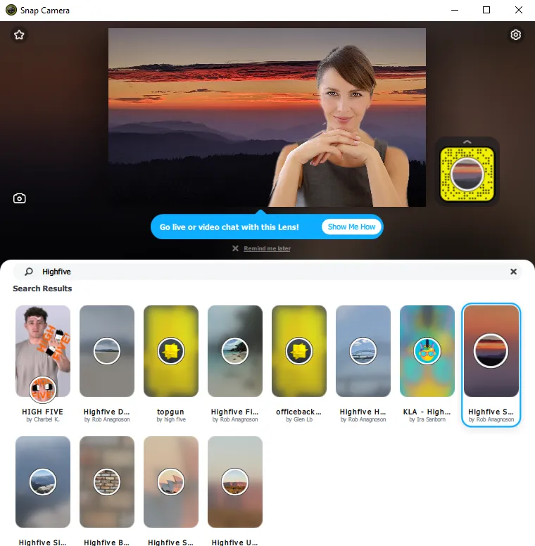Image resolution: width=535 pixels, height=546 pixels.
Task: Click the search magnifier icon
Action: [29, 272]
